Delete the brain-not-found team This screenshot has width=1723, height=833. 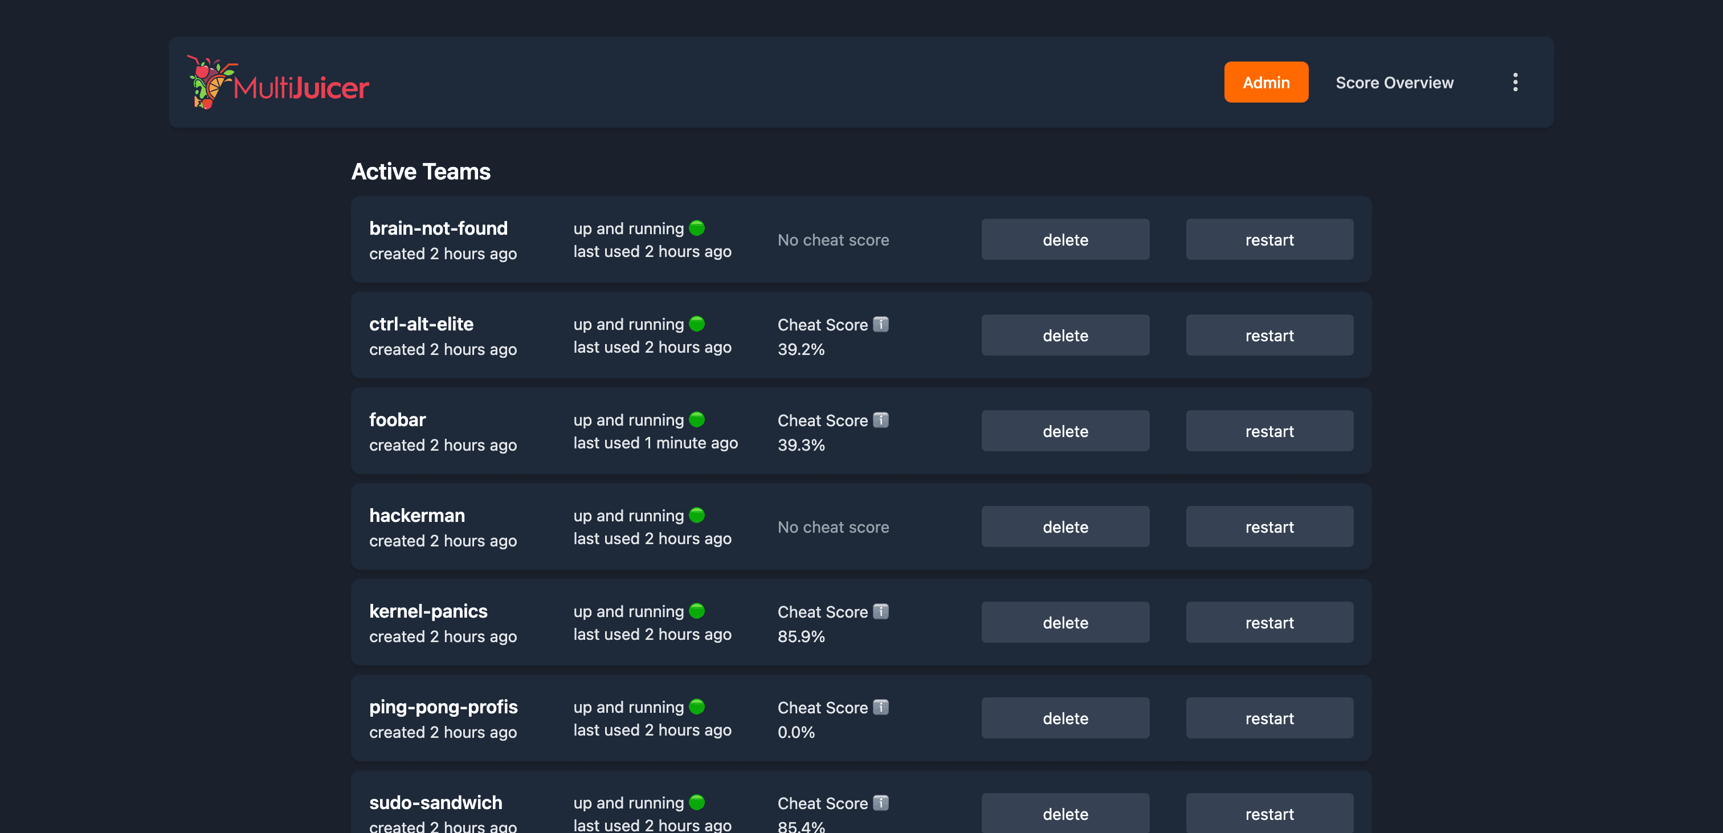tap(1065, 239)
